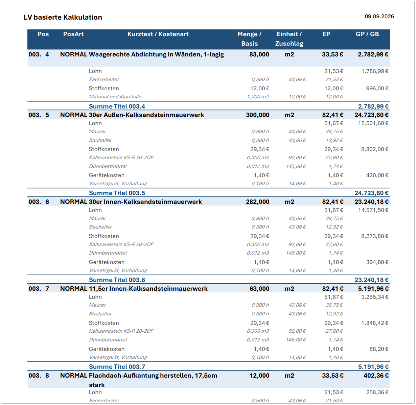The height and width of the screenshot is (405, 416).
Task: Click quantity 282,000 of position 003.6
Action: click(258, 202)
